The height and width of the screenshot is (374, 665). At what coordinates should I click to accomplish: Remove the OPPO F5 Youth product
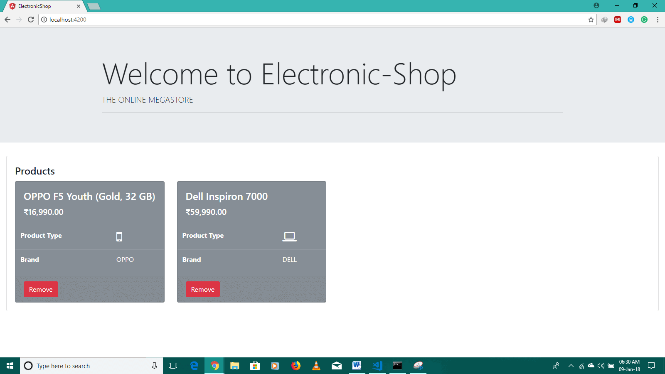(41, 289)
